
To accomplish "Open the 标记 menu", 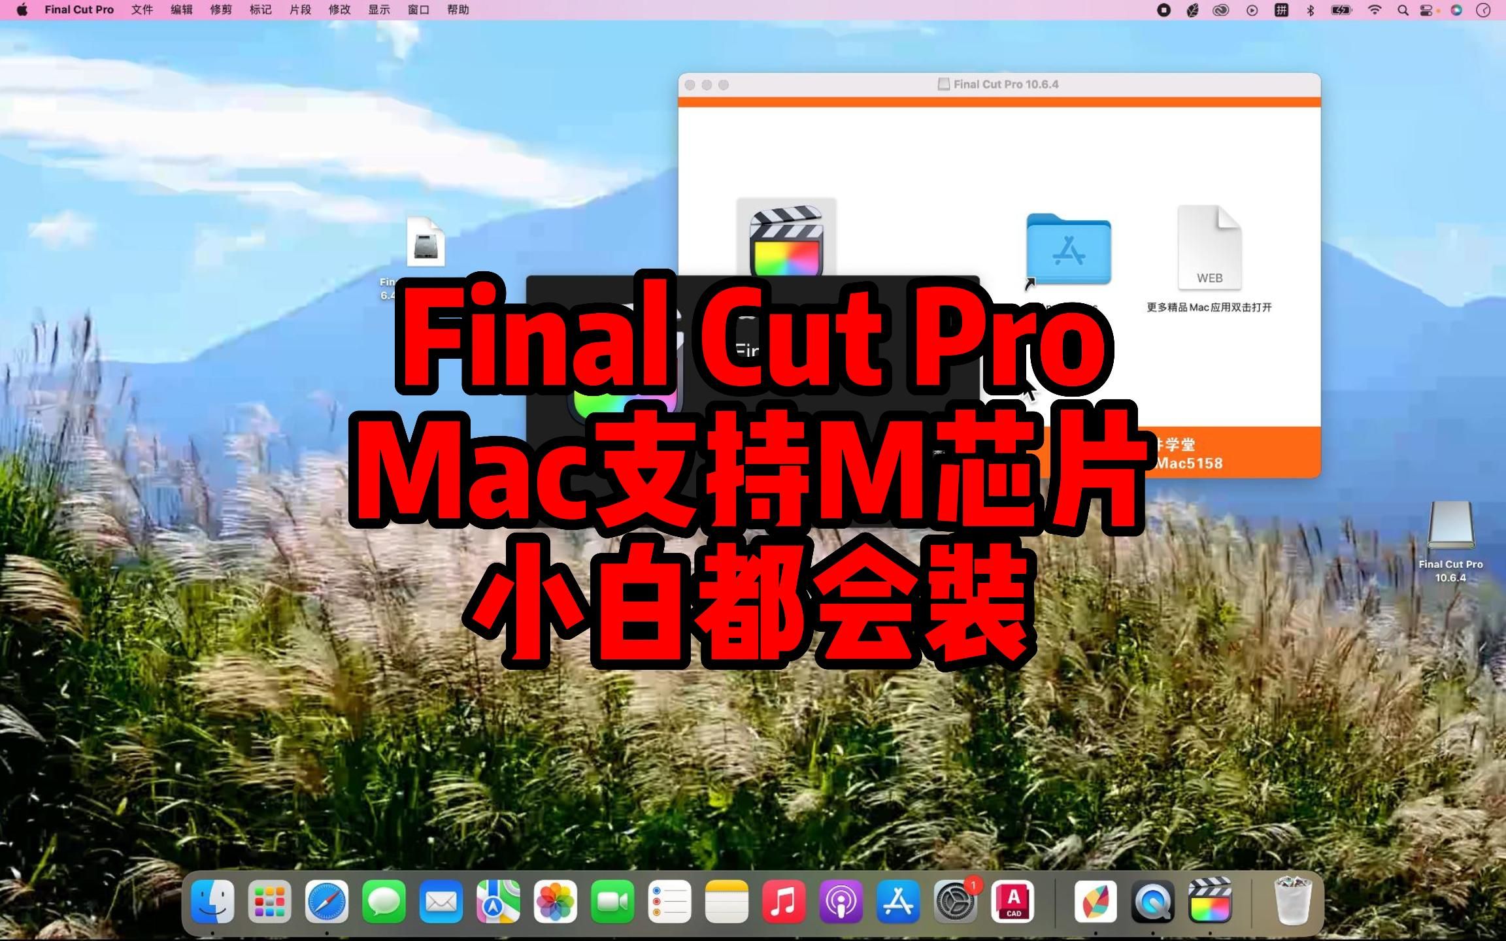I will click(261, 10).
